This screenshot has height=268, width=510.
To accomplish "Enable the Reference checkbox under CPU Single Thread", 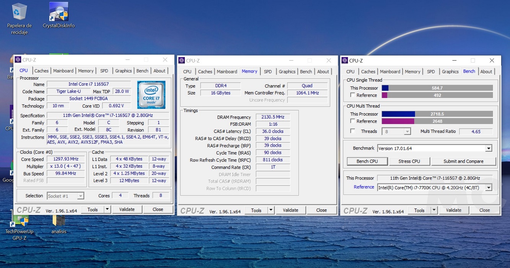I will point(353,95).
